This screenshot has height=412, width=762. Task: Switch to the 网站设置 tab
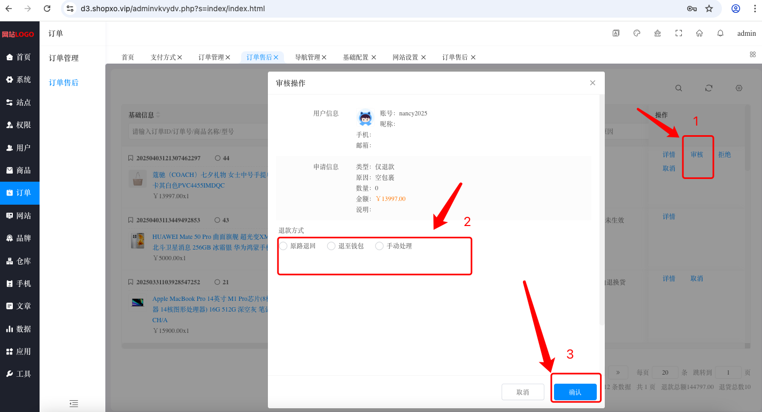coord(409,57)
